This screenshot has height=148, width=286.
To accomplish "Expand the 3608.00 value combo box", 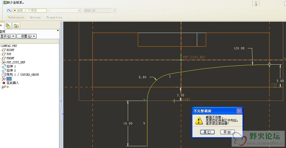I will (114, 11).
